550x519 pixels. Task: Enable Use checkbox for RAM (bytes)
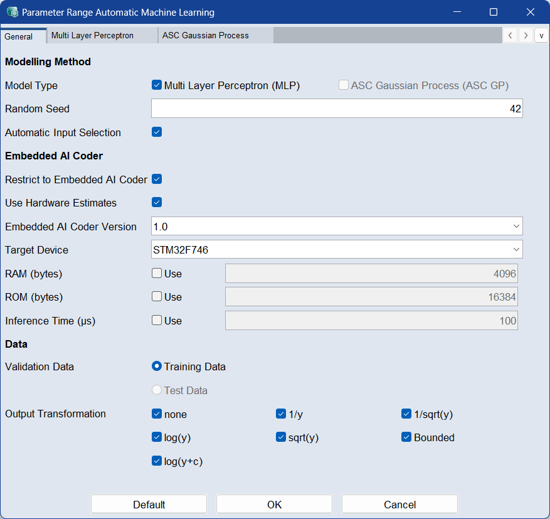[x=157, y=274]
